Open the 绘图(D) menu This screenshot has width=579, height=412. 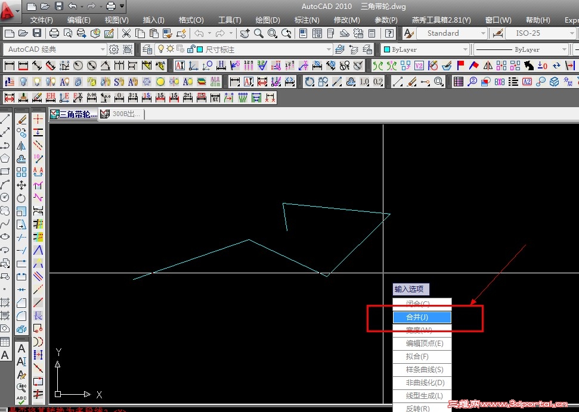coord(268,20)
